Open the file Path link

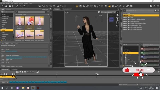pyautogui.click(x=26, y=57)
